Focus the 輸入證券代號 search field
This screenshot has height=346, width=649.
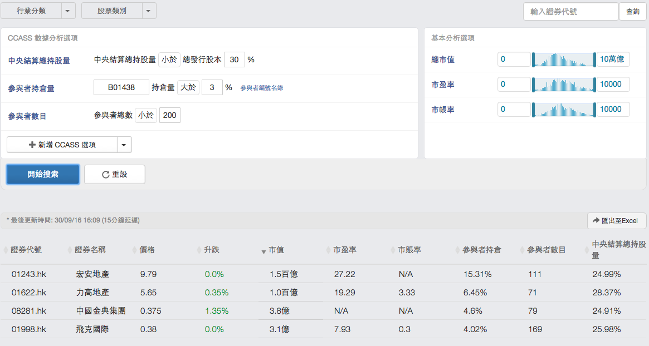coord(570,11)
